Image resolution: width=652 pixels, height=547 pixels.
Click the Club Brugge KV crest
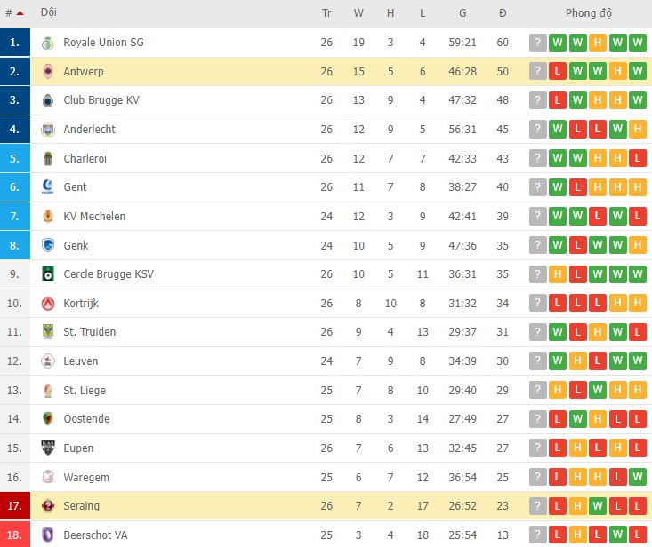coord(48,100)
